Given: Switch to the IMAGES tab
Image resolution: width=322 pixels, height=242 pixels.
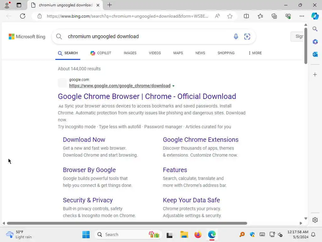Looking at the screenshot, I should 130,53.
